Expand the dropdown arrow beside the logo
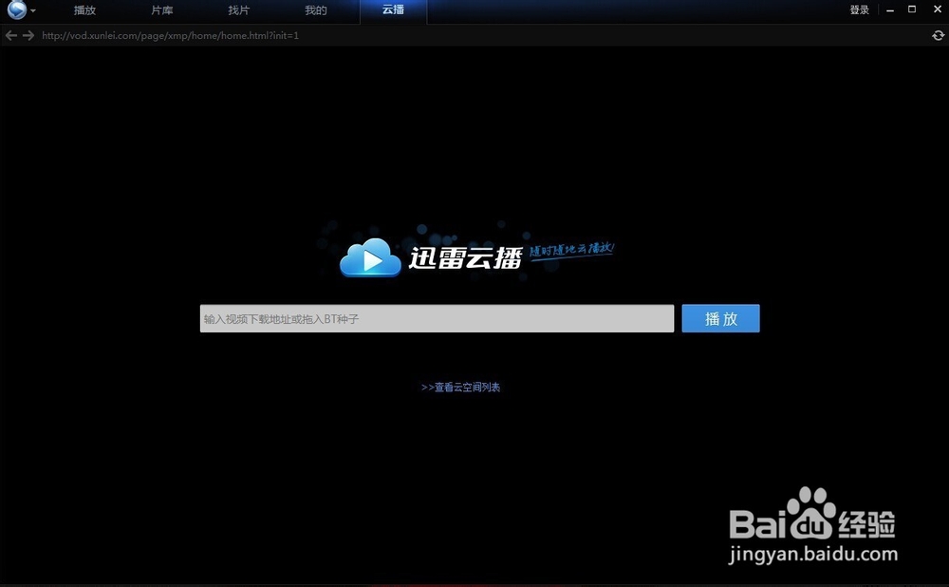Image resolution: width=949 pixels, height=587 pixels. pyautogui.click(x=33, y=10)
